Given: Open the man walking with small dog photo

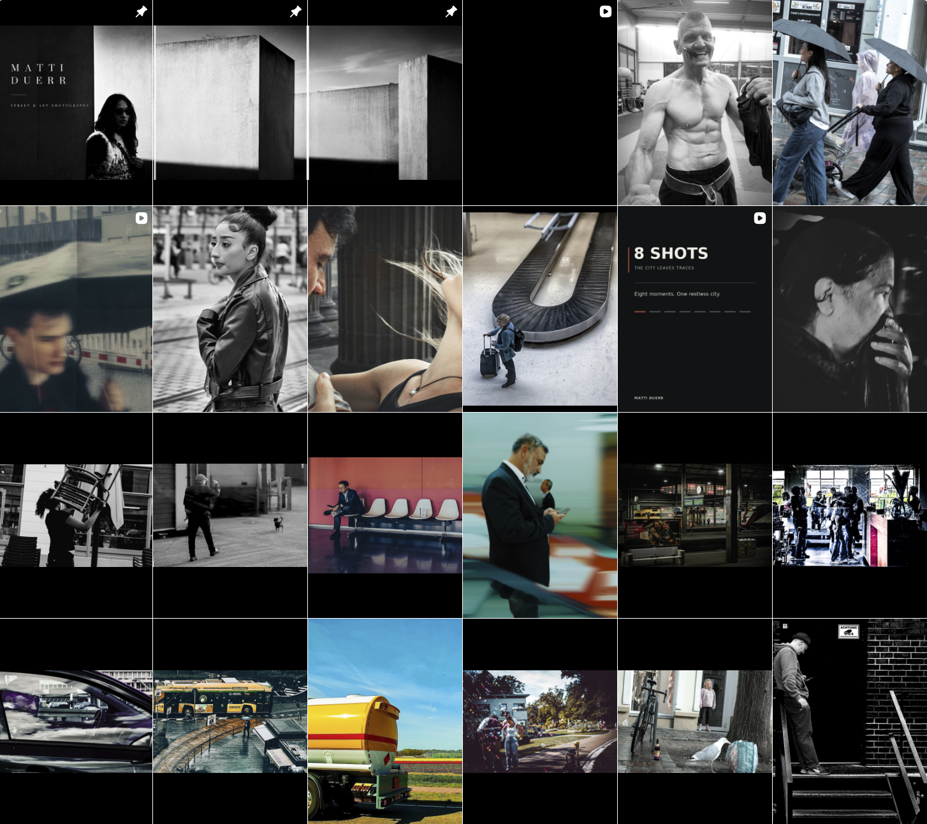Looking at the screenshot, I should point(230,515).
